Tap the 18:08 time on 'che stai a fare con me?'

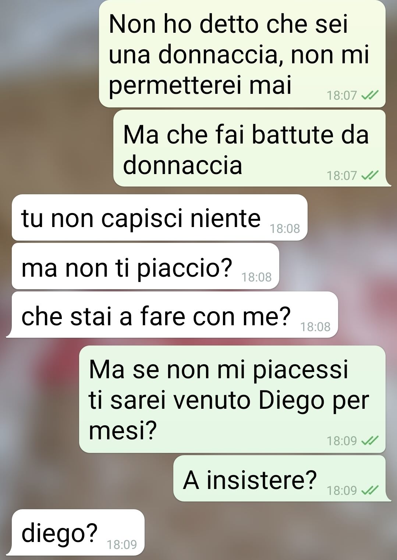(315, 326)
